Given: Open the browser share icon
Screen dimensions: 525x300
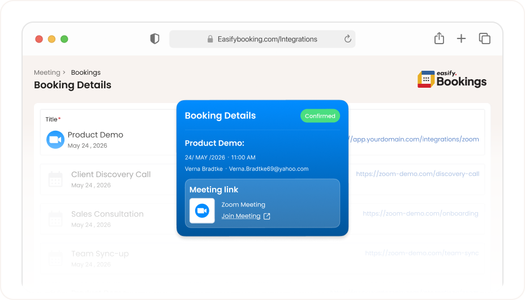Looking at the screenshot, I should pyautogui.click(x=439, y=38).
